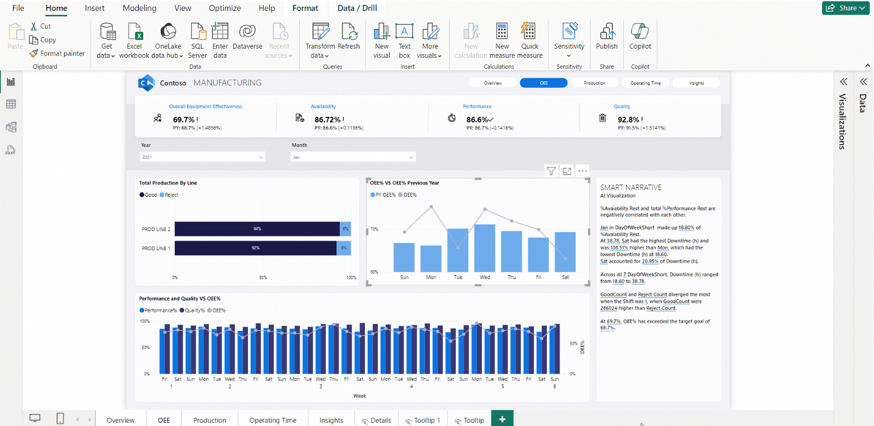Select the Wed bar in OEE chart
The width and height of the screenshot is (874, 426).
[485, 248]
